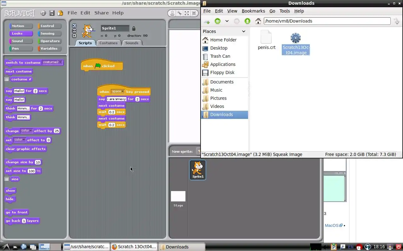Select the Control block category

coord(50,26)
